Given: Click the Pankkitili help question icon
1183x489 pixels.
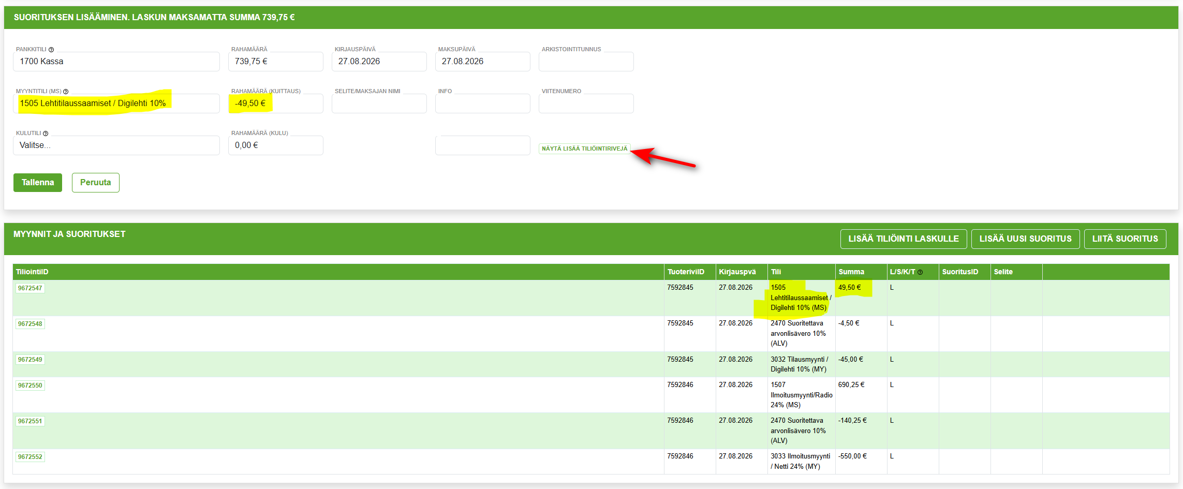Looking at the screenshot, I should 51,50.
